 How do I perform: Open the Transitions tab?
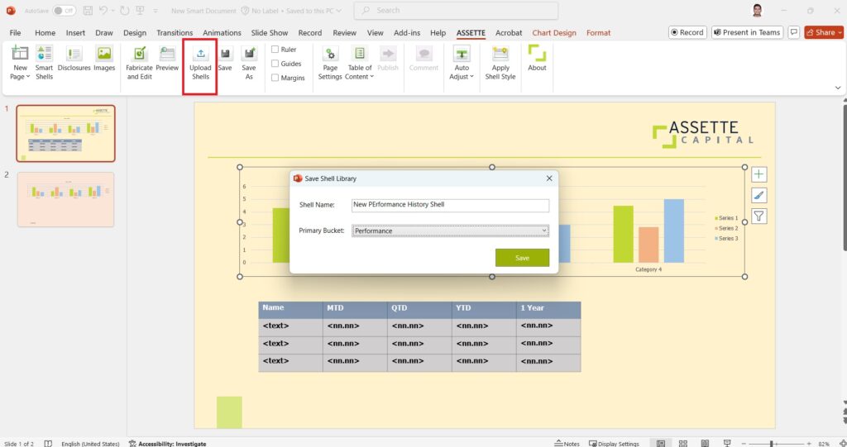[175, 32]
